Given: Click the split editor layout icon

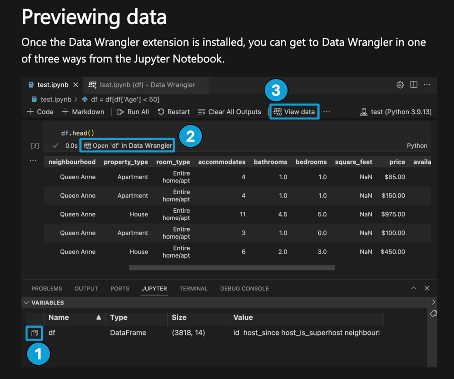Looking at the screenshot, I should pyautogui.click(x=414, y=85).
